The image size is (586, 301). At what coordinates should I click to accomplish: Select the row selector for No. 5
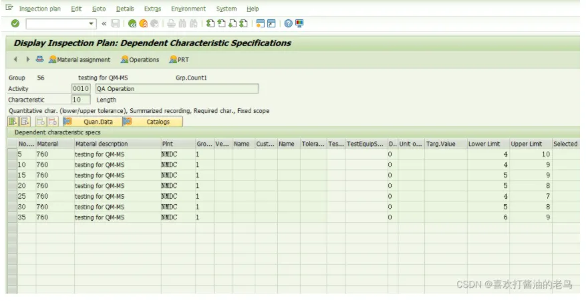click(x=12, y=154)
